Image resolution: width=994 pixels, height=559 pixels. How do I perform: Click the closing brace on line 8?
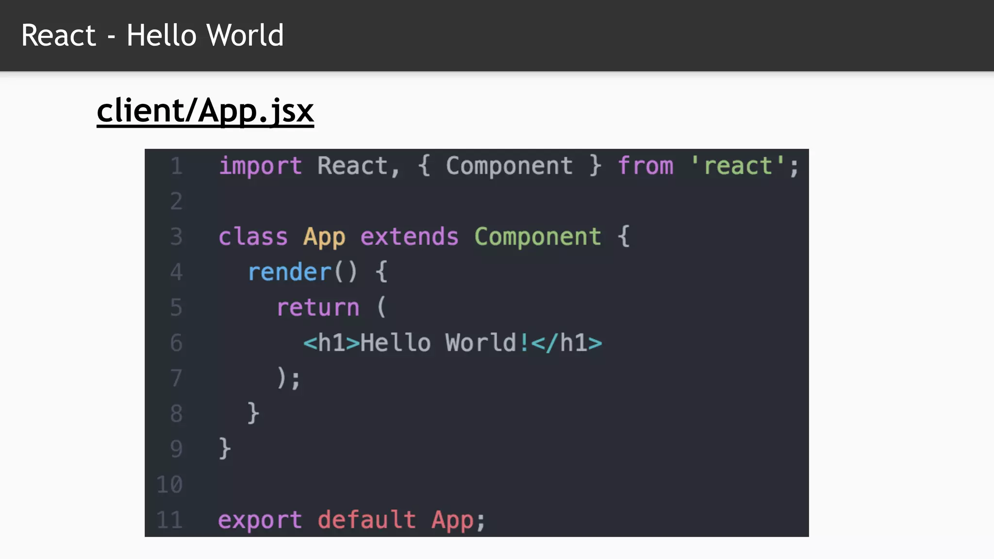pos(253,413)
